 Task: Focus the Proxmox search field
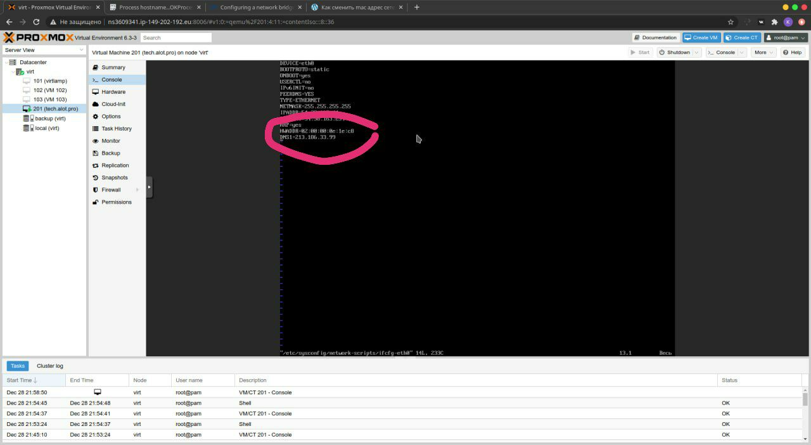click(x=176, y=37)
